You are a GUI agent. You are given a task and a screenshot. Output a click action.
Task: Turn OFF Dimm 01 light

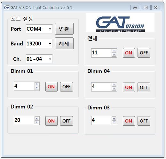[67, 87]
